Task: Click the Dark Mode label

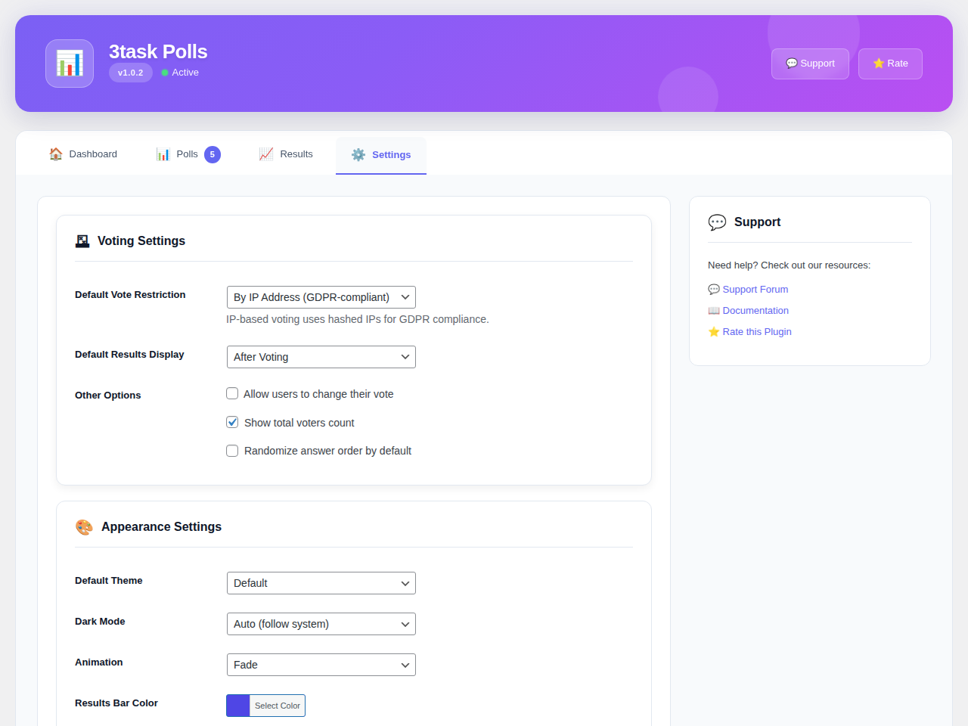Action: [x=100, y=622]
